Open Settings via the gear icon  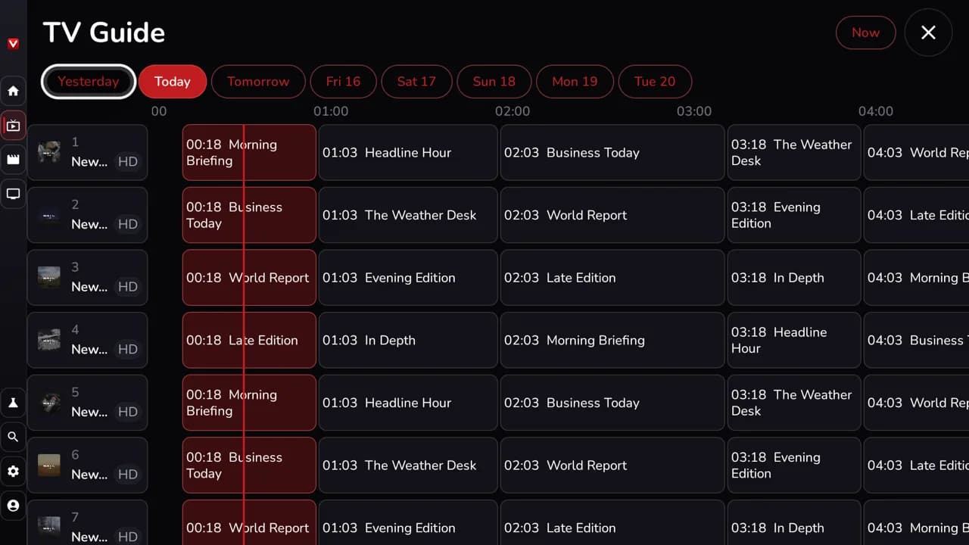[x=13, y=471]
